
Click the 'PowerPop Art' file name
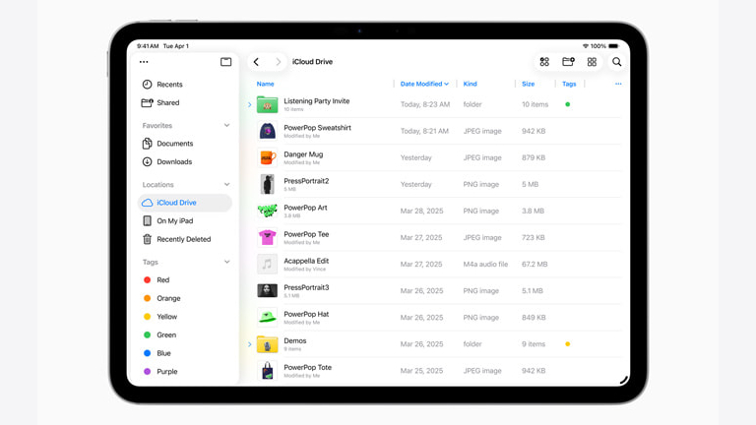[x=305, y=208]
